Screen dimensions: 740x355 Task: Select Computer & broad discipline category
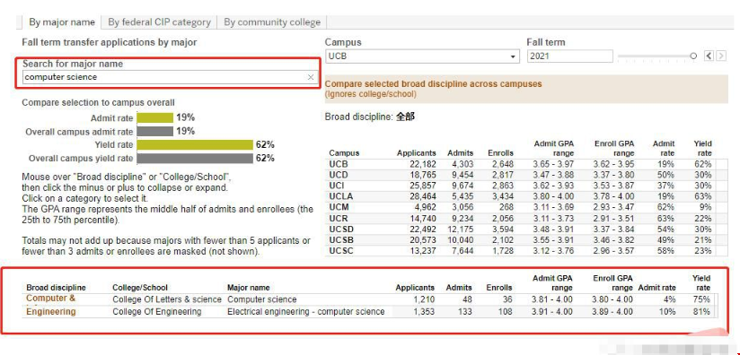[x=50, y=298]
